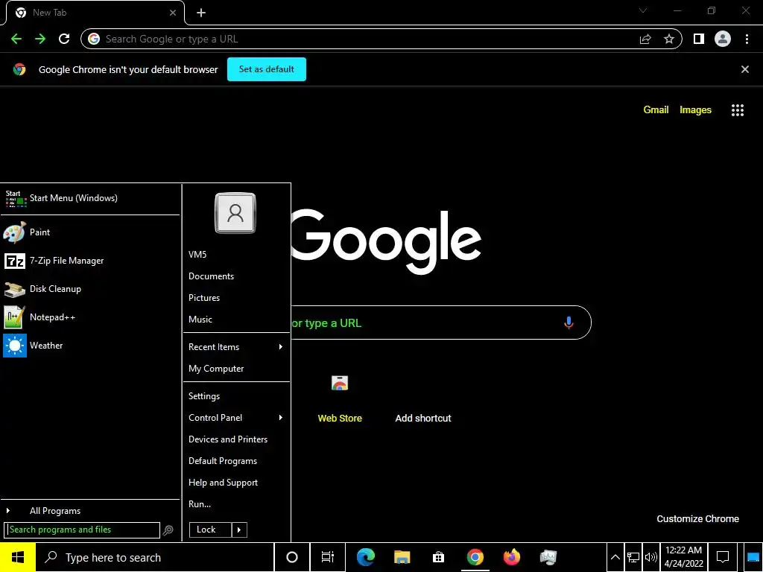Click Chrome's back arrow
Viewport: 763px width, 572px height.
click(x=16, y=39)
